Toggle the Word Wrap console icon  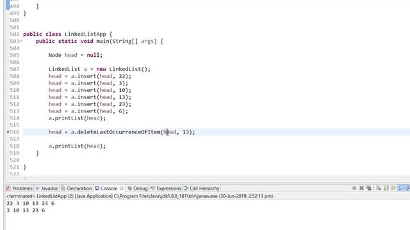[x=393, y=188]
